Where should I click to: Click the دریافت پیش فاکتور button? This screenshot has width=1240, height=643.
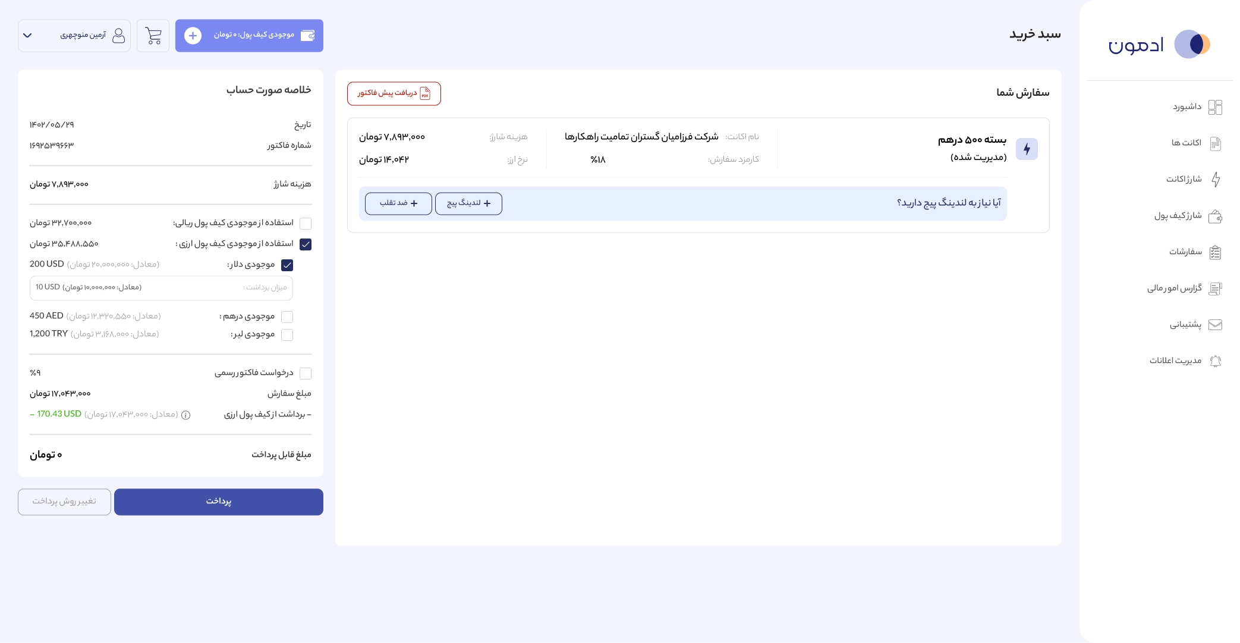pyautogui.click(x=394, y=93)
